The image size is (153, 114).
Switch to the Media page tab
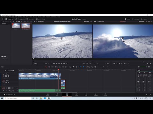click(x=48, y=95)
